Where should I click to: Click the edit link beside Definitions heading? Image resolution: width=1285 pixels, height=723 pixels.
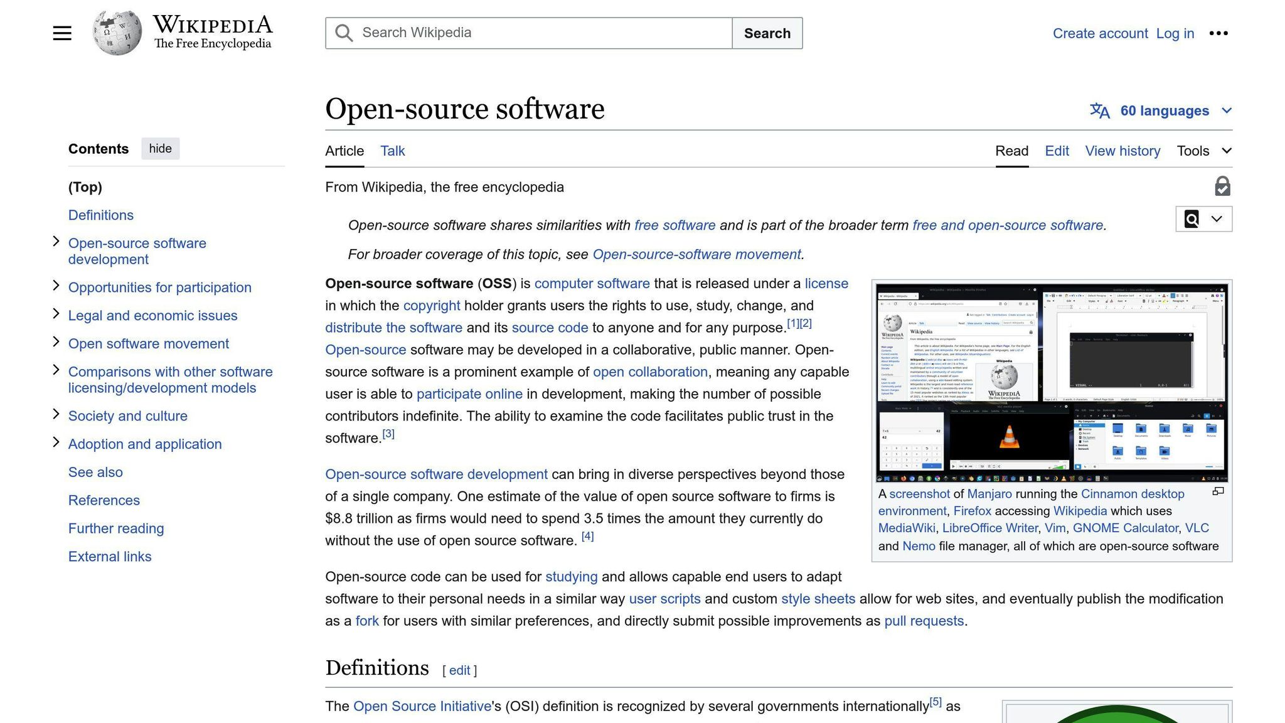[459, 670]
